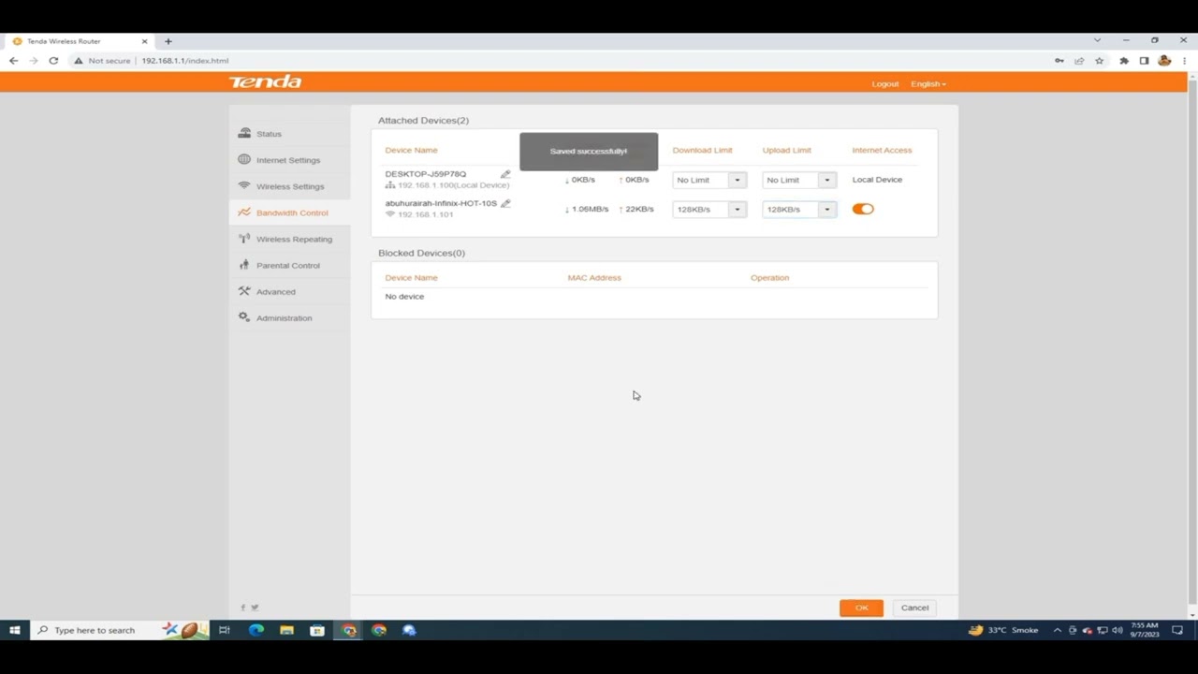Click the share page icon
This screenshot has height=674, width=1198.
1079,61
